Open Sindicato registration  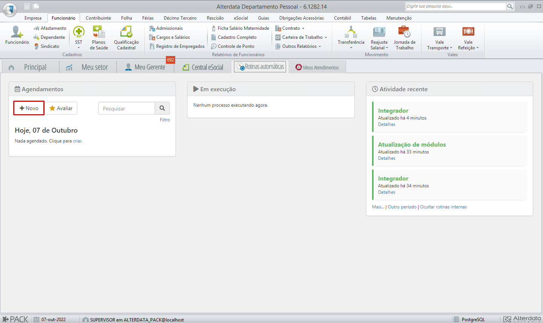coord(46,46)
